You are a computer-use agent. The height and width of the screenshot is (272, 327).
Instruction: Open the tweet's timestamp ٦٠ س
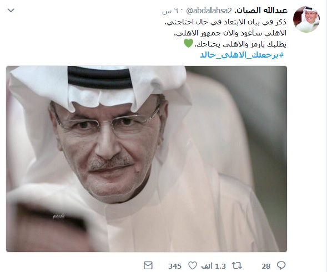(170, 11)
